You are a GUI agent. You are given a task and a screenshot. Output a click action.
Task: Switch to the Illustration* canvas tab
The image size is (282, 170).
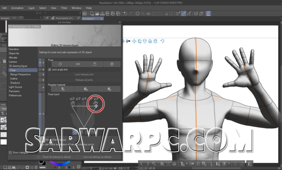pos(93,19)
